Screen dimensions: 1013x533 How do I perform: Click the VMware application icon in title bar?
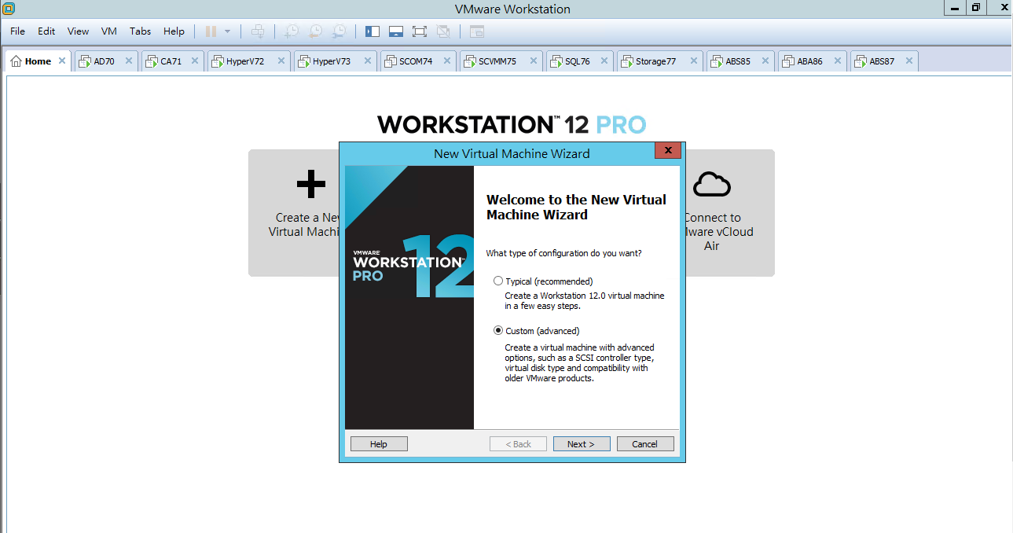(x=9, y=9)
